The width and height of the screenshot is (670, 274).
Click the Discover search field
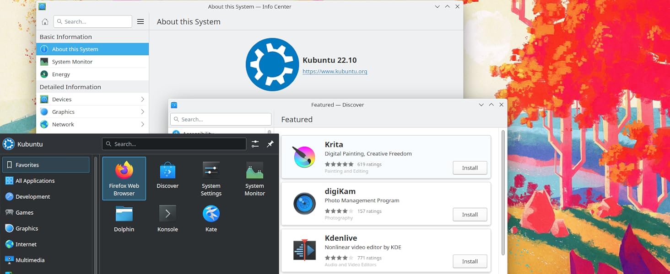click(x=221, y=119)
